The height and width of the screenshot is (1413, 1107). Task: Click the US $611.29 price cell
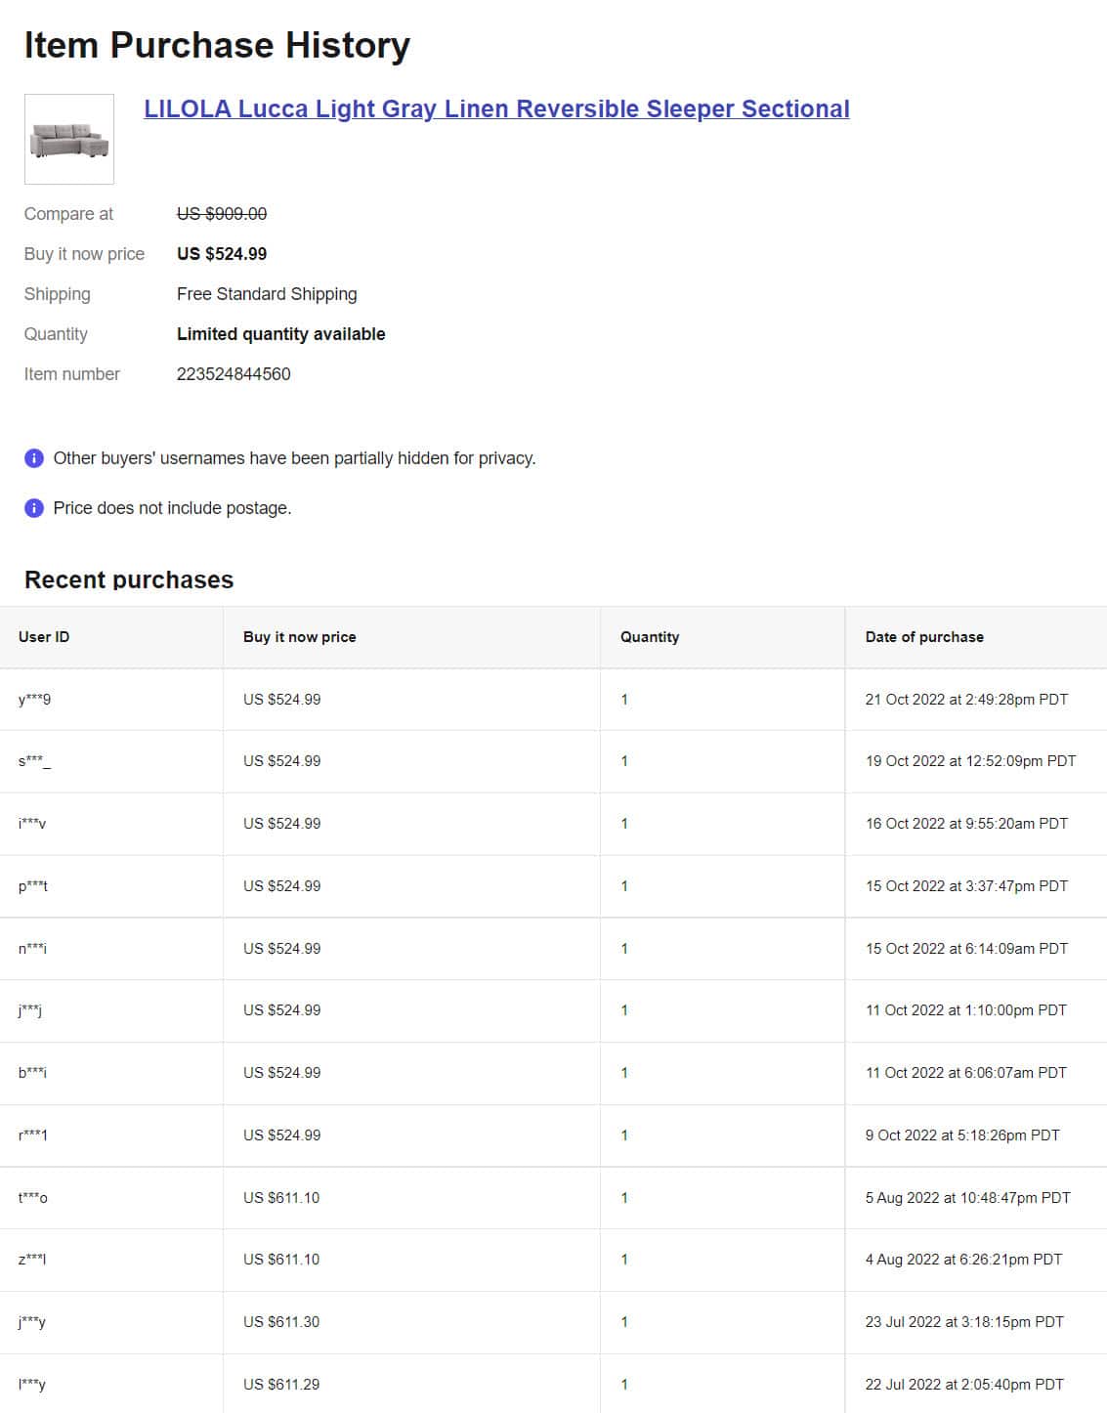(x=281, y=1385)
